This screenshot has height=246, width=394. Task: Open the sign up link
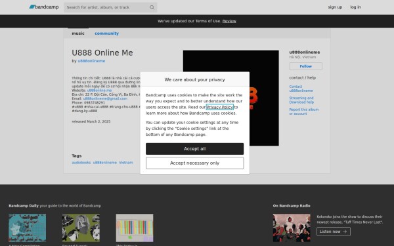[x=335, y=7]
